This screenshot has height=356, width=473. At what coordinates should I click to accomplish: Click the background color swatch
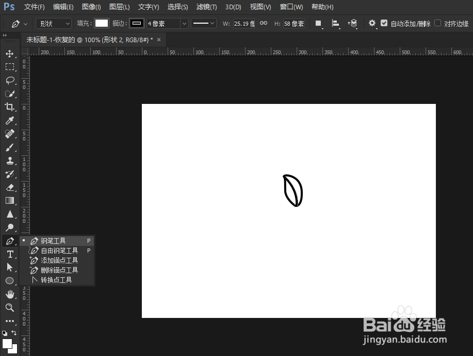[14, 350]
